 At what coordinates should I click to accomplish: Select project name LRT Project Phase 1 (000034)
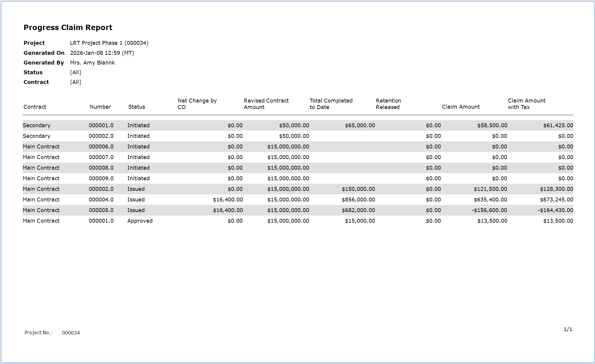click(x=109, y=43)
